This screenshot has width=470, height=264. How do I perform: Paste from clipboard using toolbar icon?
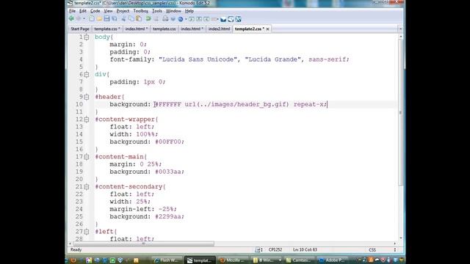(139, 19)
